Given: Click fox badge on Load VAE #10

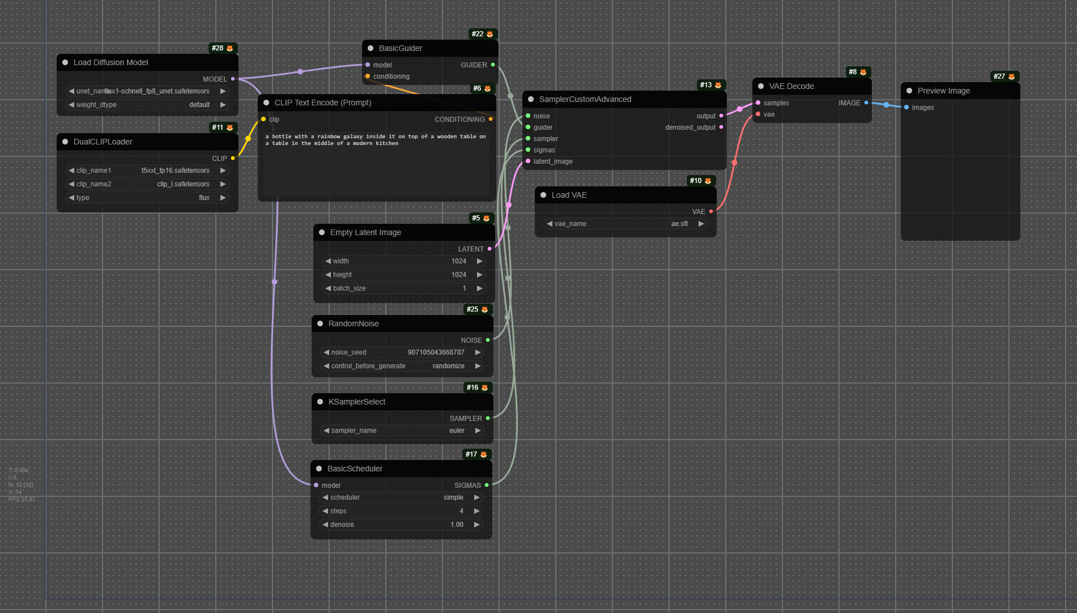Looking at the screenshot, I should click(708, 181).
